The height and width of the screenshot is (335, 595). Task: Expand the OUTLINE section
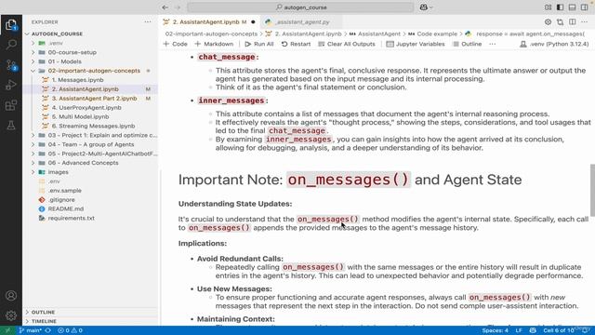pyautogui.click(x=43, y=312)
